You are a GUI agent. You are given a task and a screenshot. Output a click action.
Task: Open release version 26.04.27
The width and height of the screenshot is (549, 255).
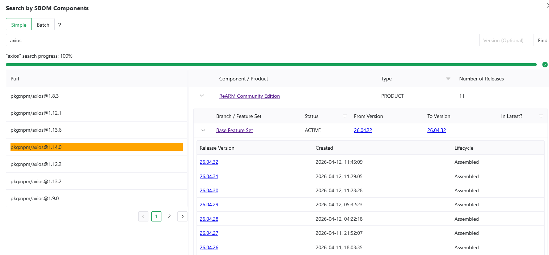coord(209,233)
